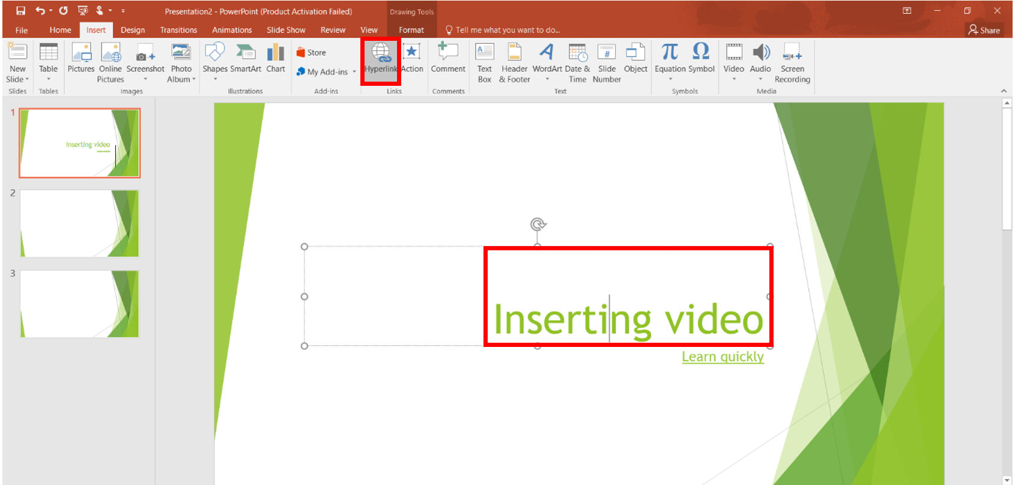Click the Share button
The height and width of the screenshot is (485, 1015).
(984, 30)
